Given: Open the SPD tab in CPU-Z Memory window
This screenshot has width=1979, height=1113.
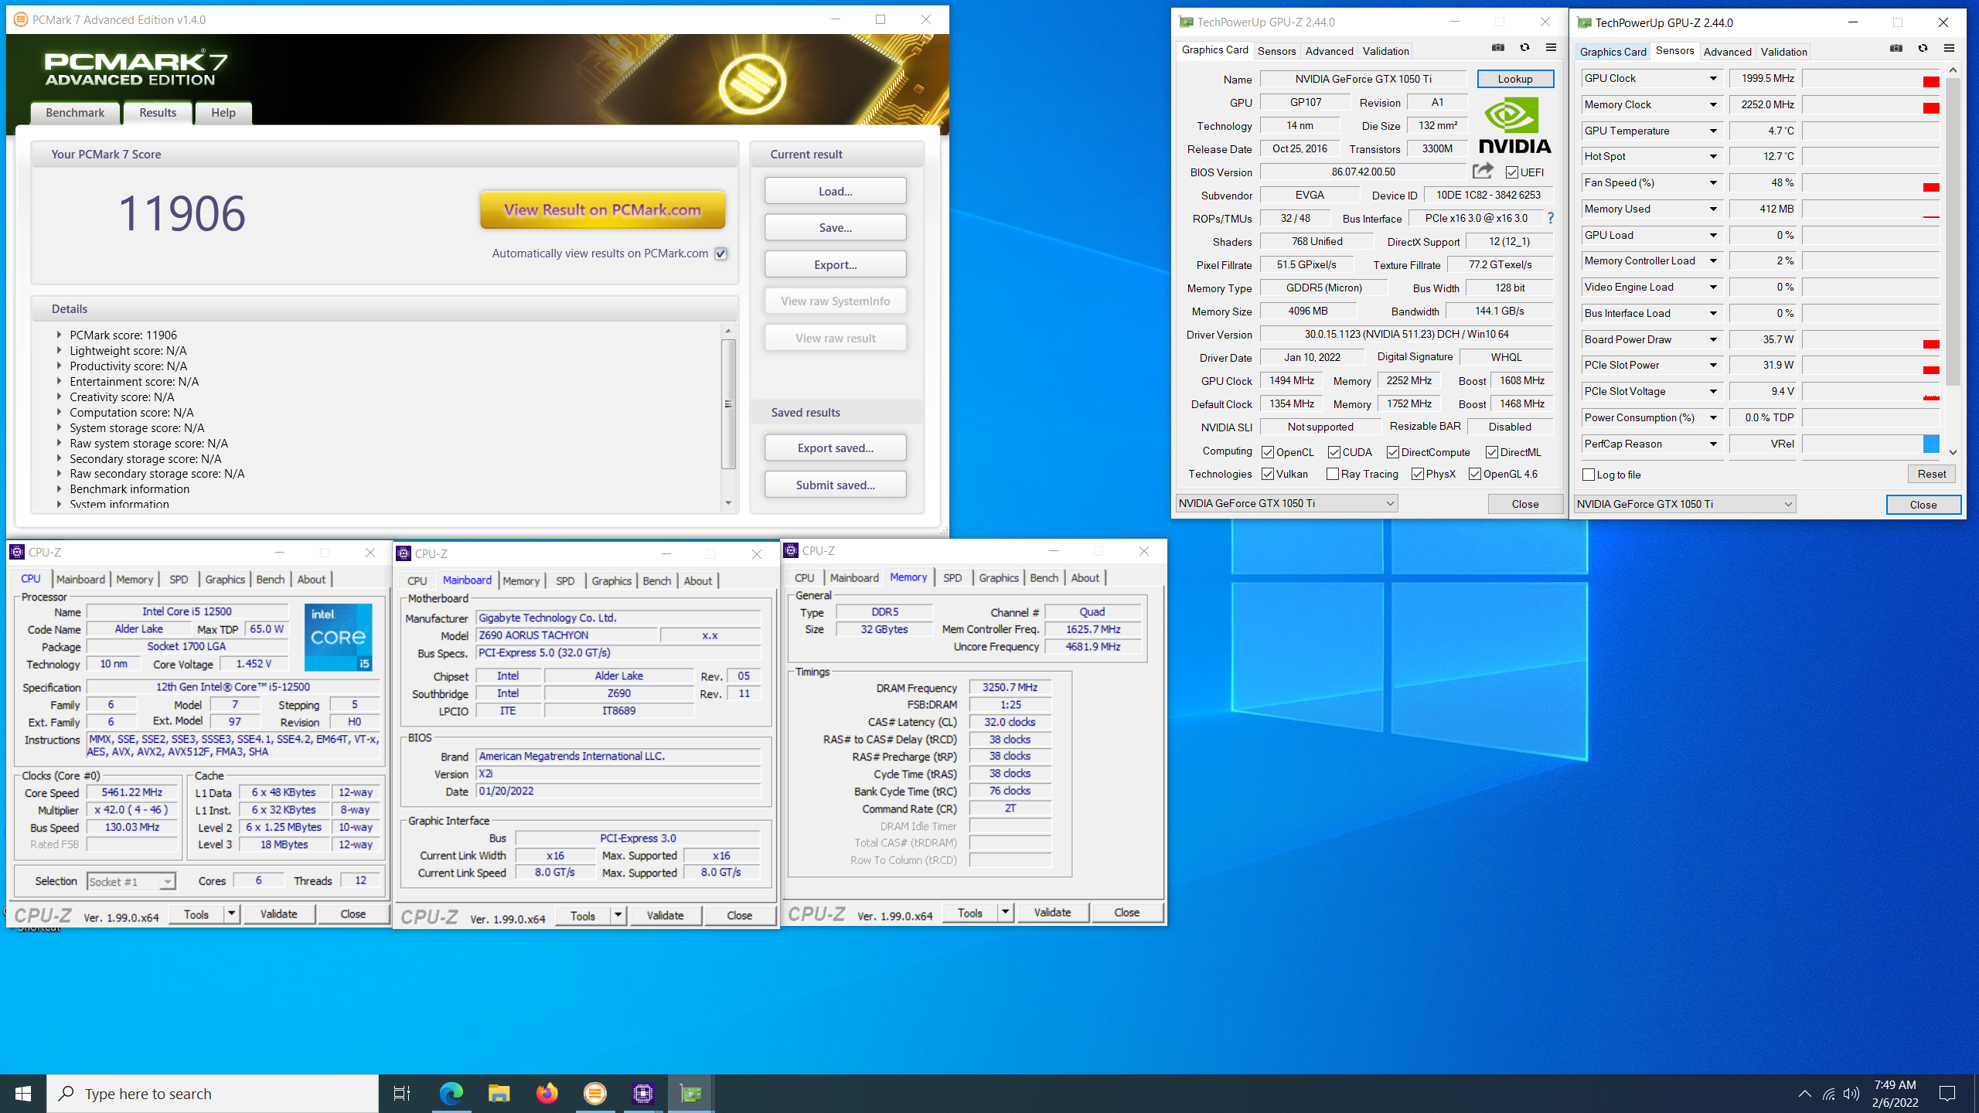Looking at the screenshot, I should 952,578.
